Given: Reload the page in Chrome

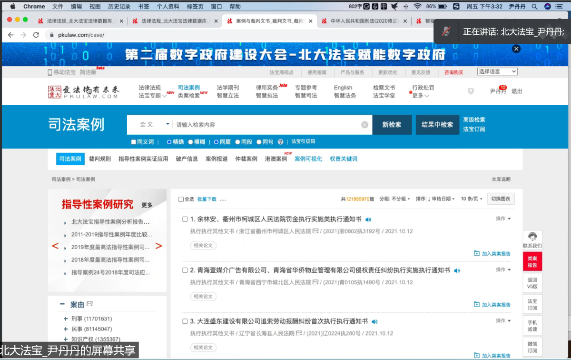Looking at the screenshot, I should (x=36, y=35).
